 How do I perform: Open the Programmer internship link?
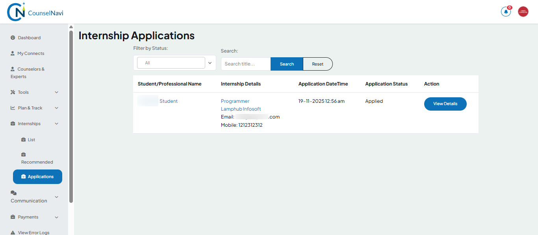pyautogui.click(x=235, y=101)
